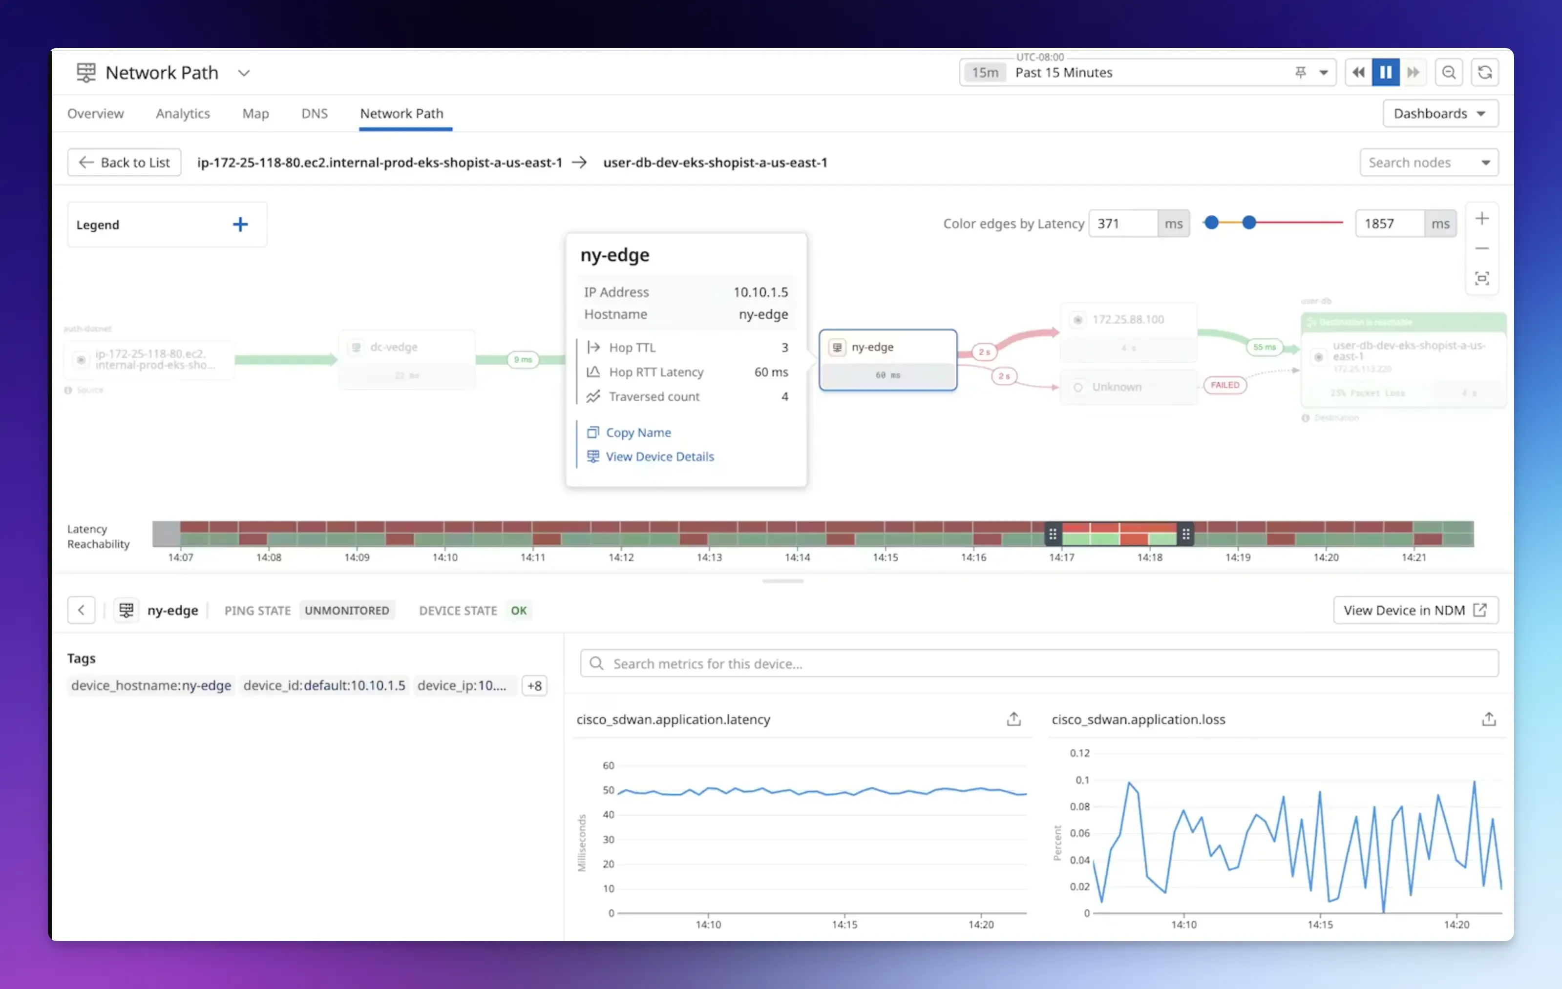Click Copy Name for the ny-edge node

[639, 433]
